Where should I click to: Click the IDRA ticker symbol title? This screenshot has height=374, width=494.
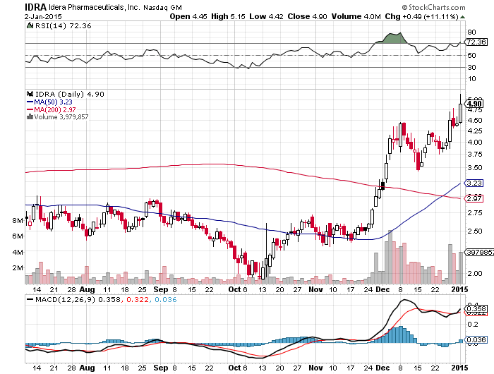click(x=35, y=7)
